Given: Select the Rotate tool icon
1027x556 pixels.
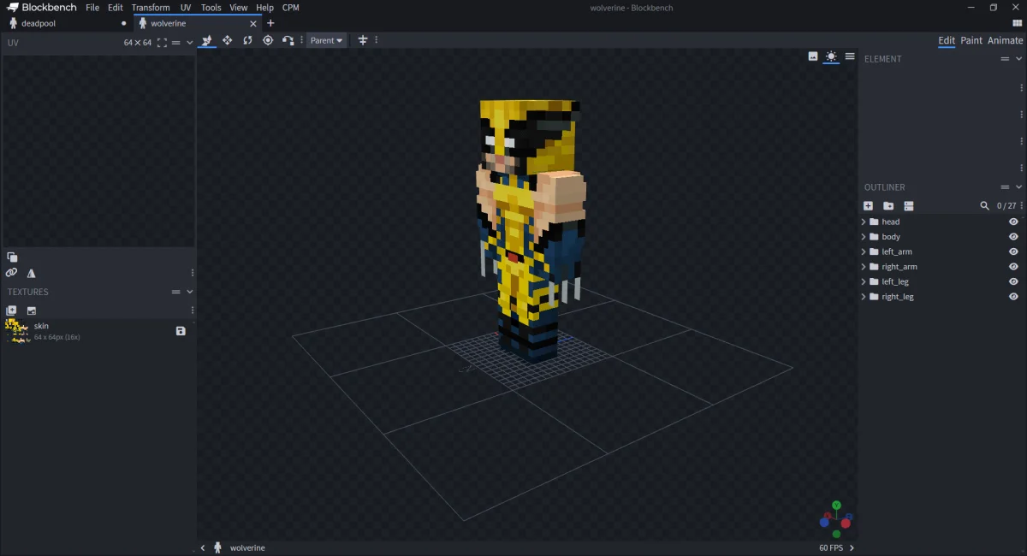Looking at the screenshot, I should [247, 40].
